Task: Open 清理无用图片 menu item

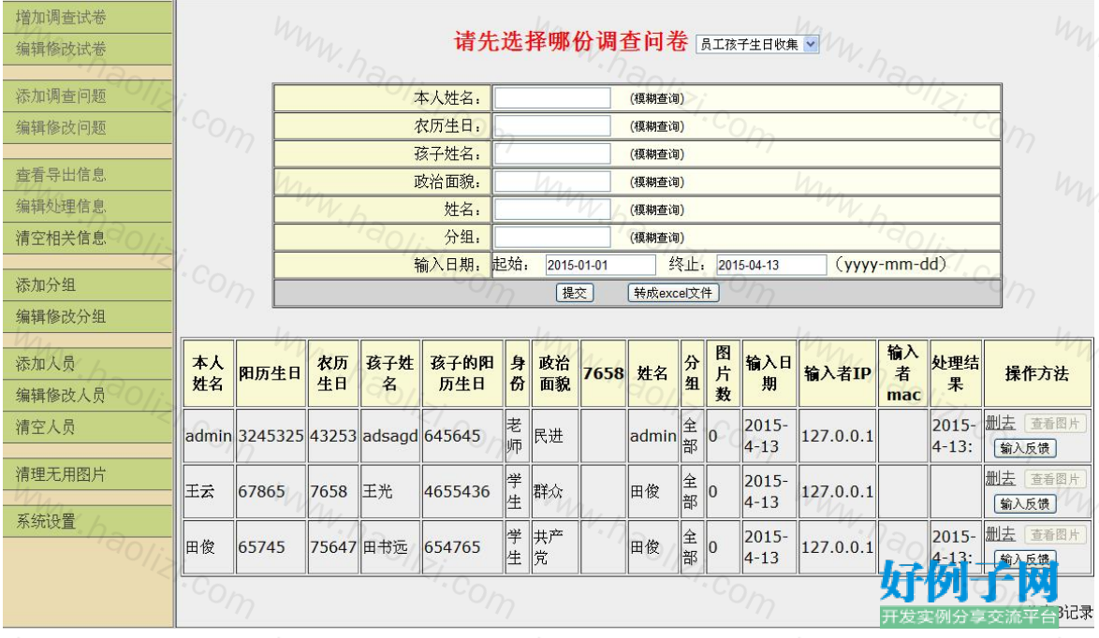Action: click(x=87, y=474)
